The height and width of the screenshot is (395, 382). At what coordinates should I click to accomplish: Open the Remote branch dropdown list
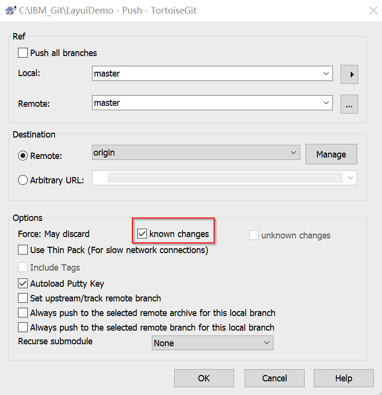(326, 103)
